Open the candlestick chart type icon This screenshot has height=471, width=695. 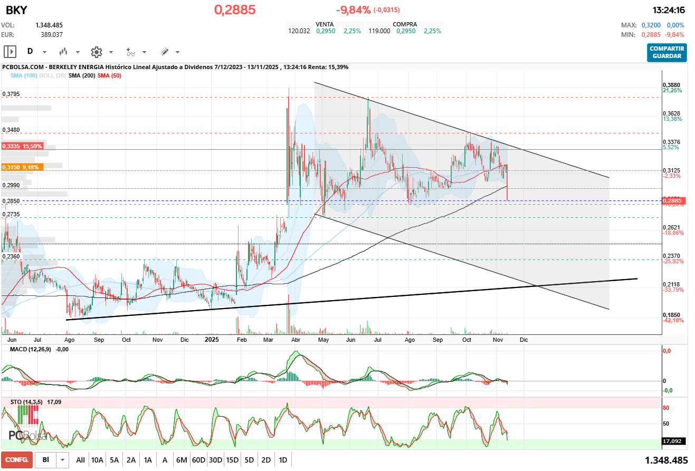(x=64, y=52)
